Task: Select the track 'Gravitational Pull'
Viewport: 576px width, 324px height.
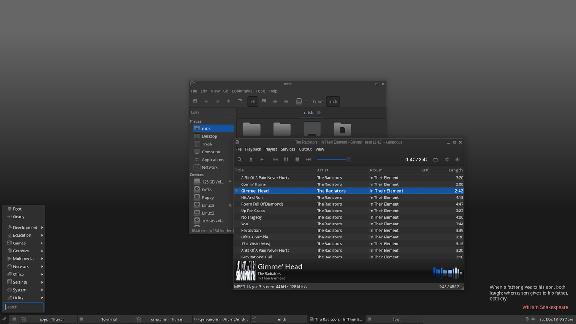Action: [349, 257]
